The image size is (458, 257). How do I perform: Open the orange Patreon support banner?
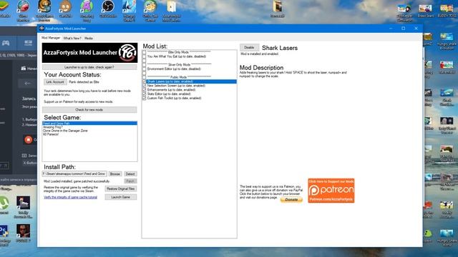click(331, 191)
